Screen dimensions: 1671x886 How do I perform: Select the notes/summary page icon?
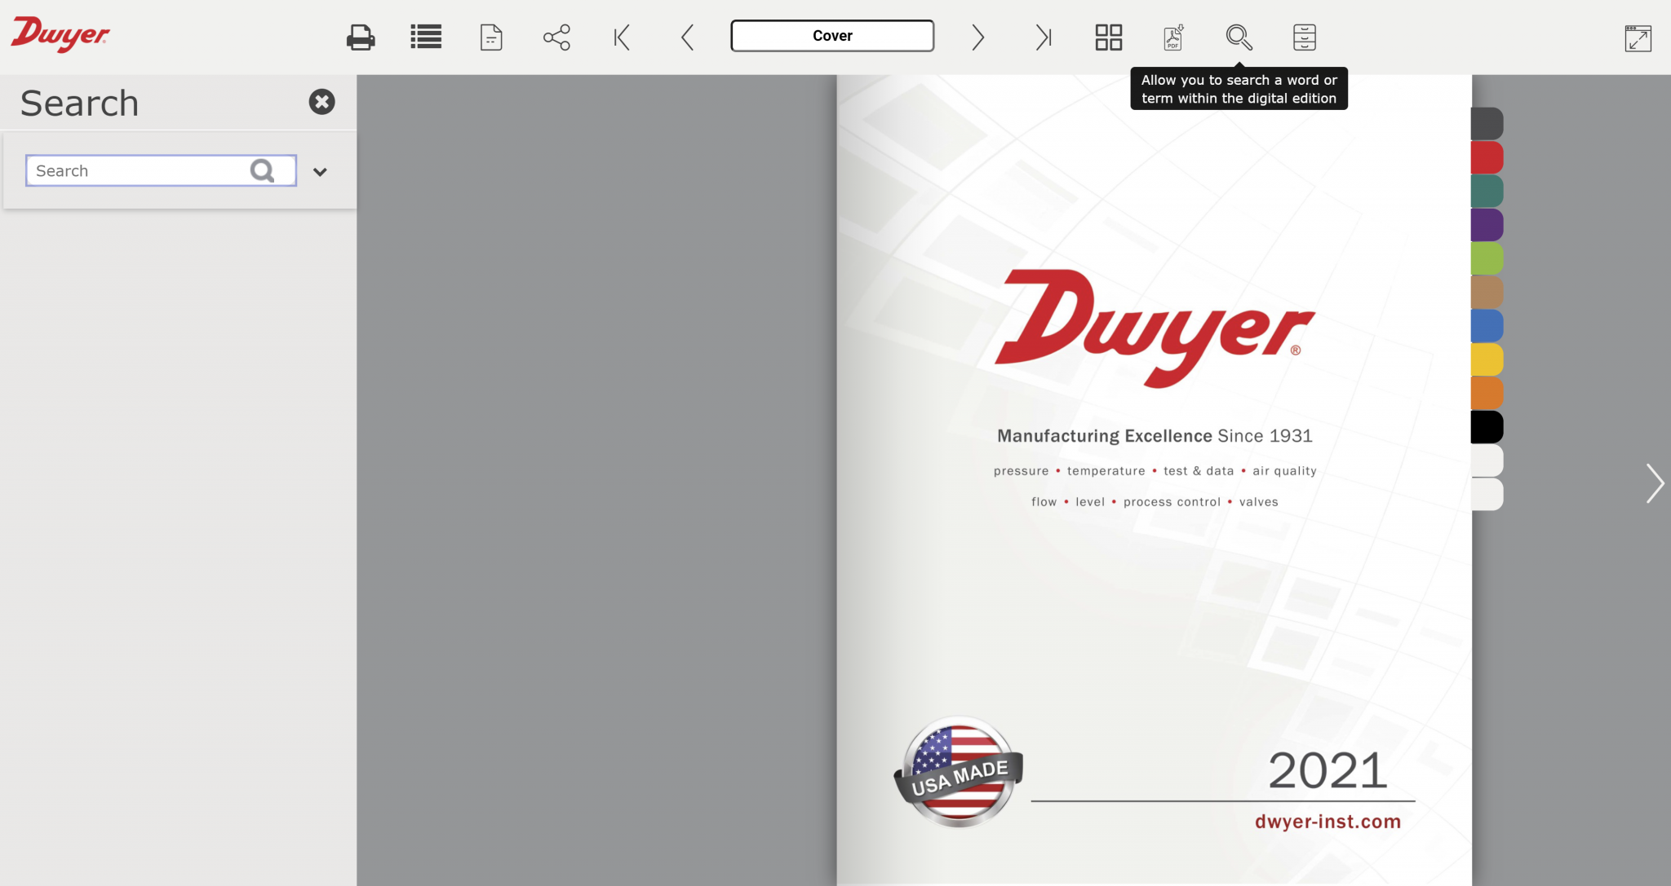click(490, 37)
